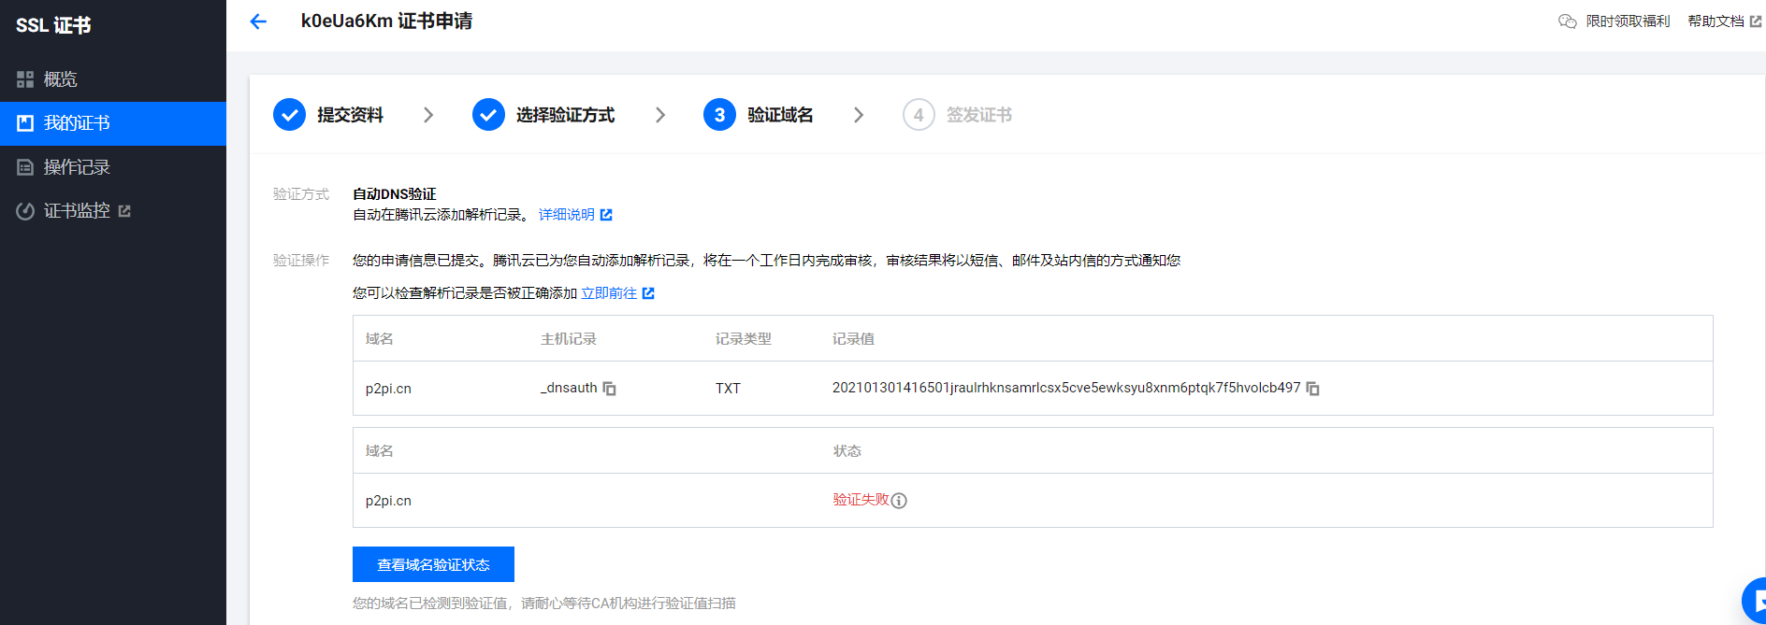The height and width of the screenshot is (625, 1766).
Task: Click external-link icon beside 证书监控
Action: click(124, 211)
